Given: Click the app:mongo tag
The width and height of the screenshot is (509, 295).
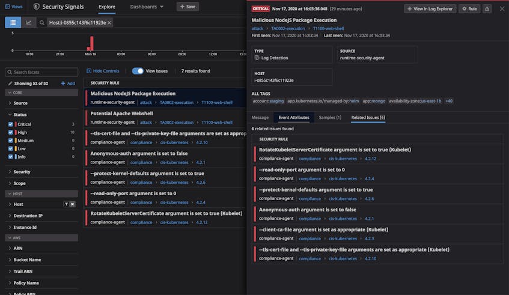Looking at the screenshot, I should 374,101.
